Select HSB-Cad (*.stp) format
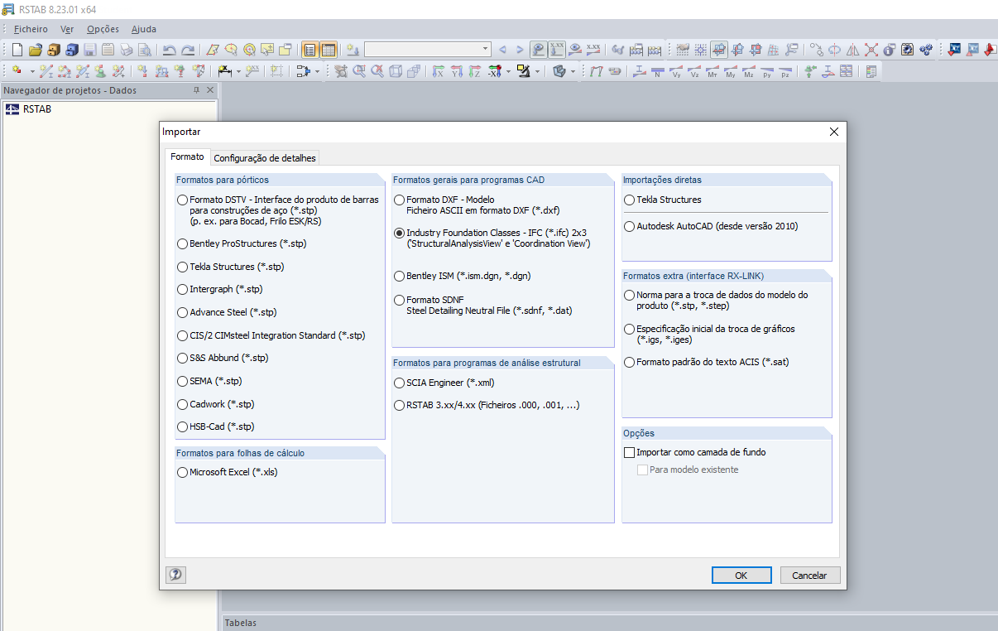 point(182,427)
